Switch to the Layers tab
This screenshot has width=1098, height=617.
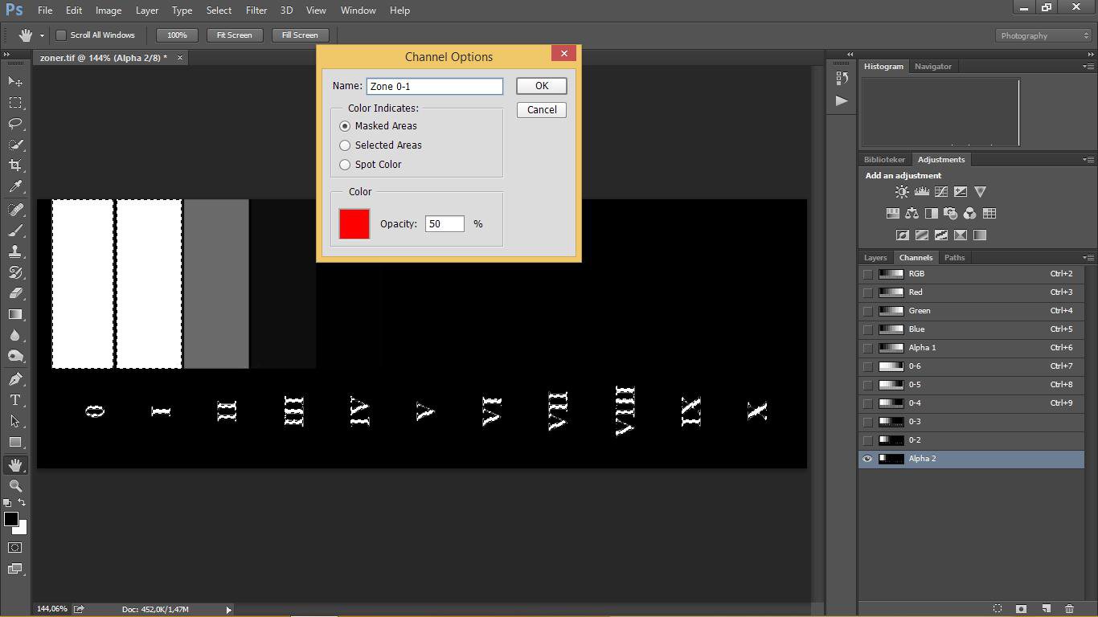875,258
